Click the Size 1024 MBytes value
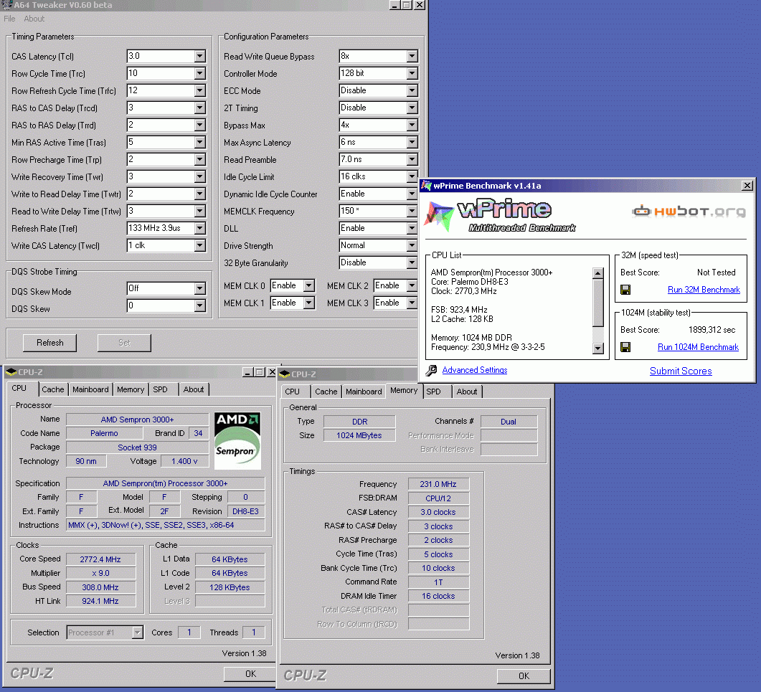This screenshot has width=761, height=692. [359, 435]
